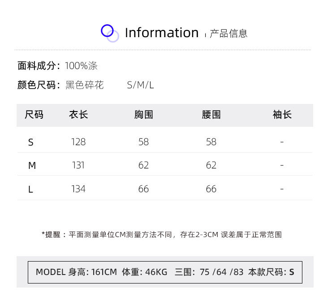336x305 pixels.
Task: Select the L size row label
Action: pyautogui.click(x=30, y=189)
